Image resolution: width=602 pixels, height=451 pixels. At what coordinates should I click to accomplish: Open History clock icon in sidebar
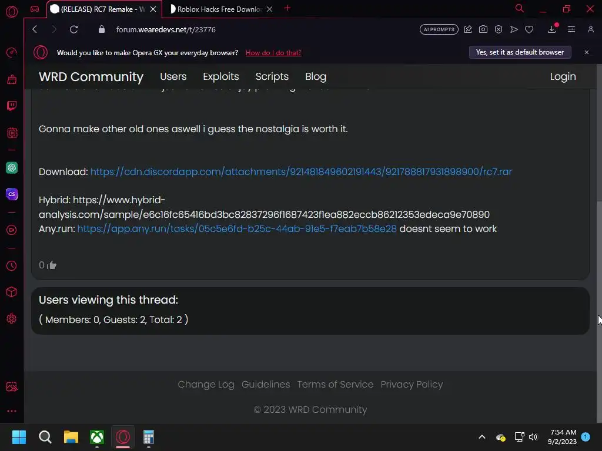[12, 266]
